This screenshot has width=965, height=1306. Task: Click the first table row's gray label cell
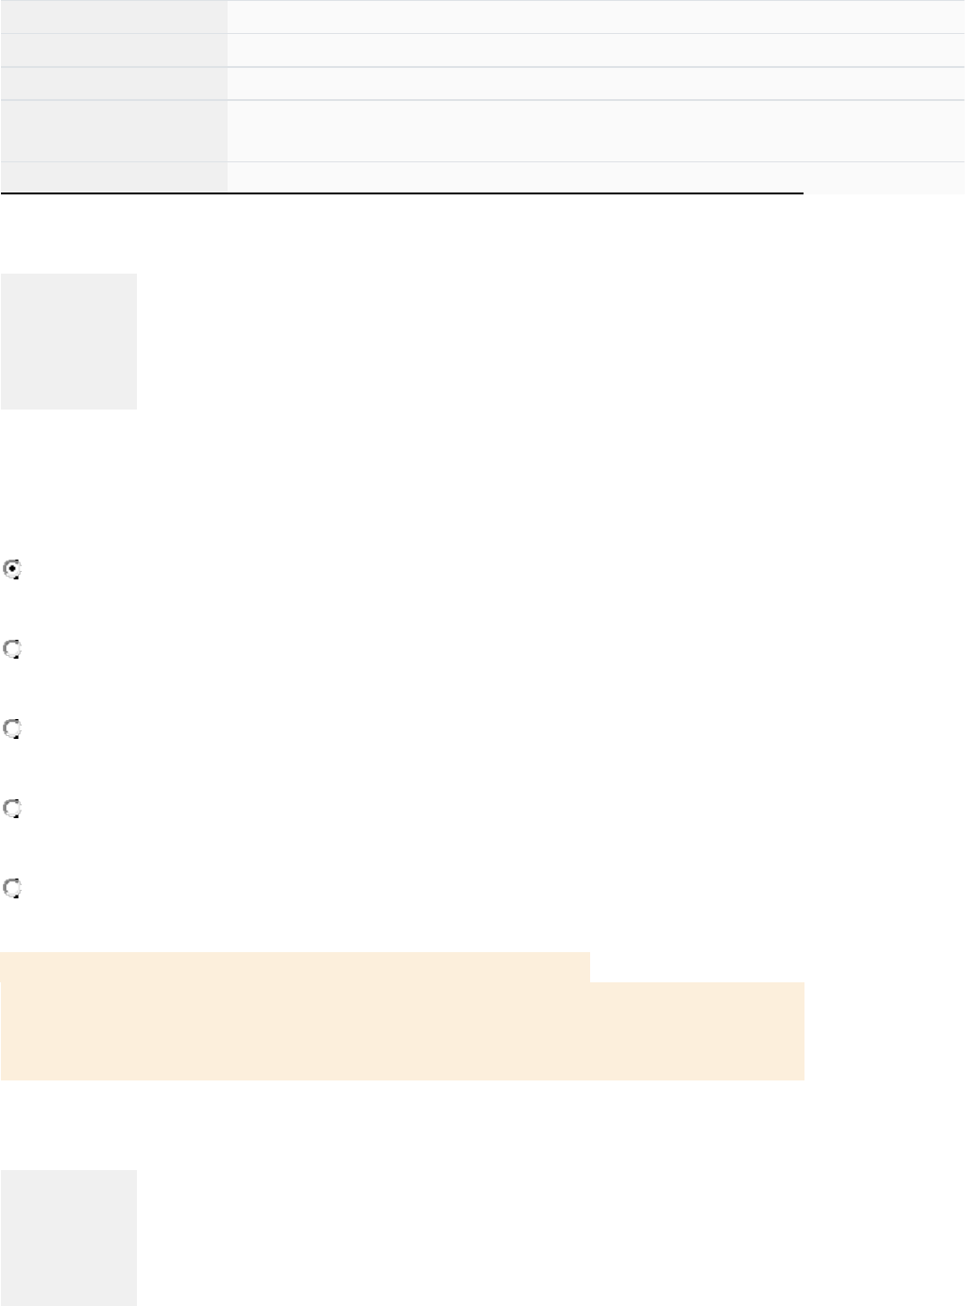(113, 17)
